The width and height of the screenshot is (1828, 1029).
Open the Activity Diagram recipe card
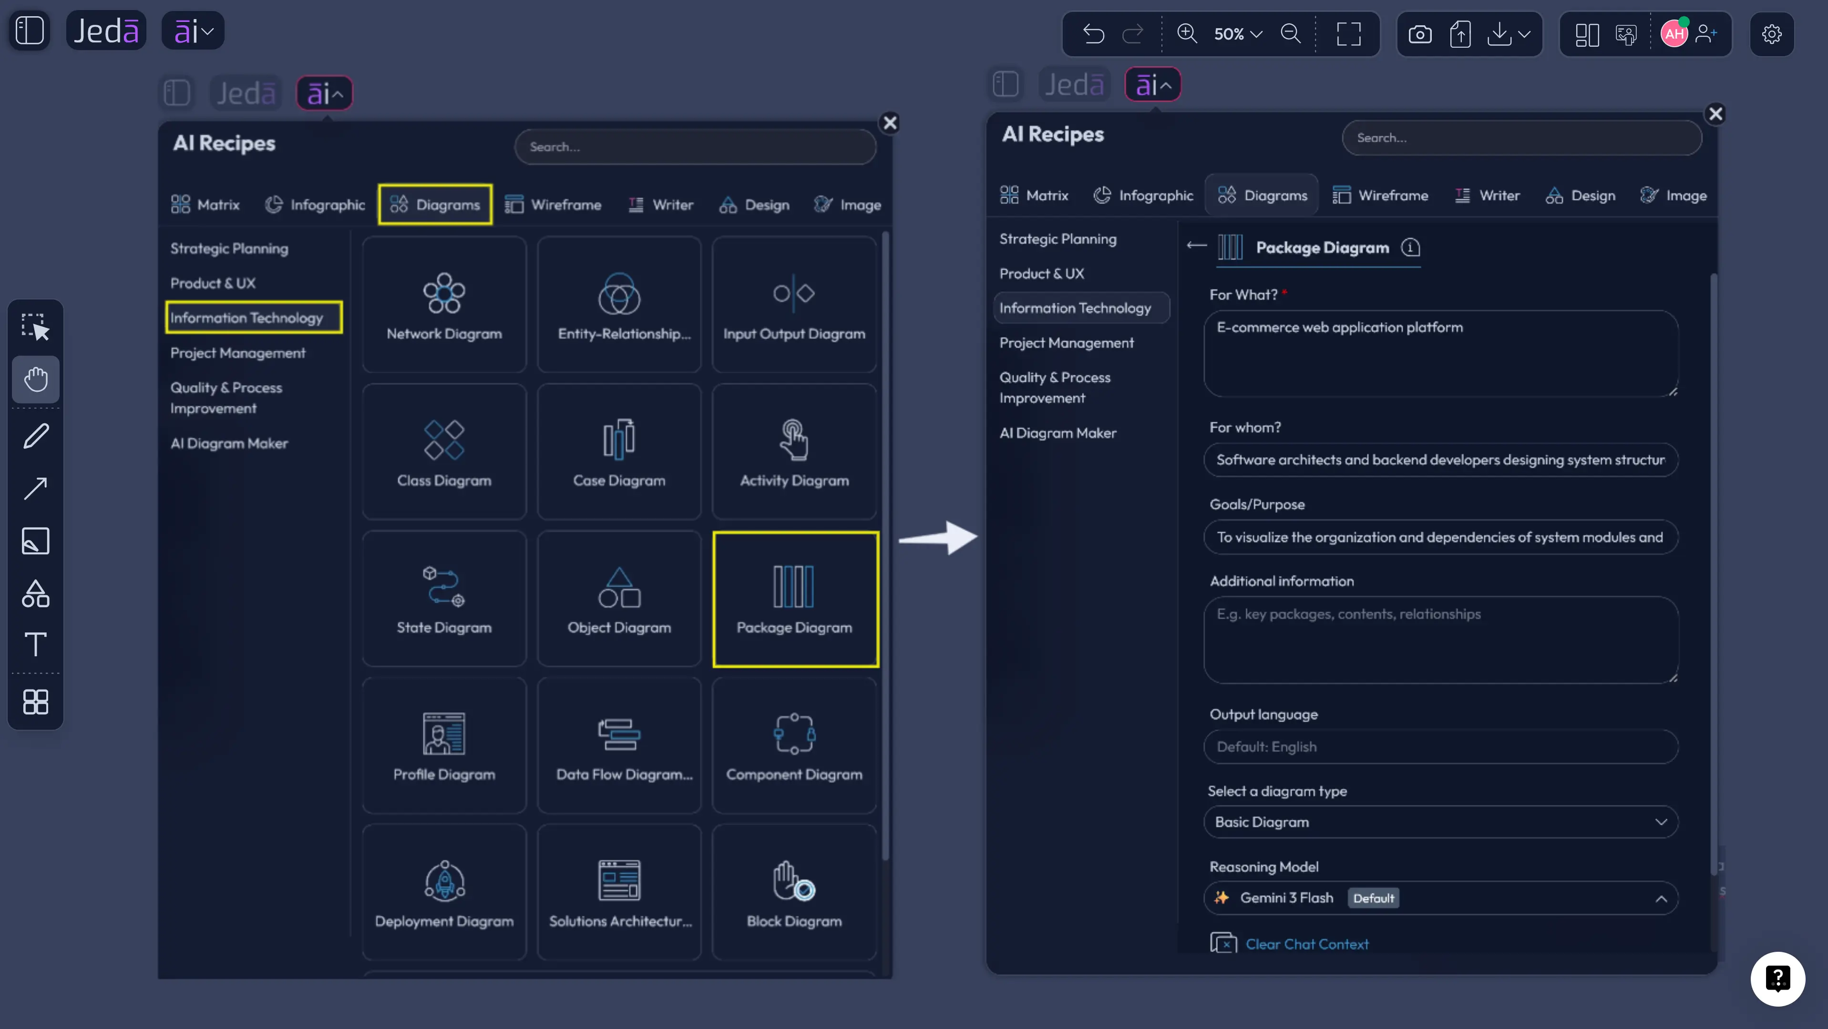794,452
